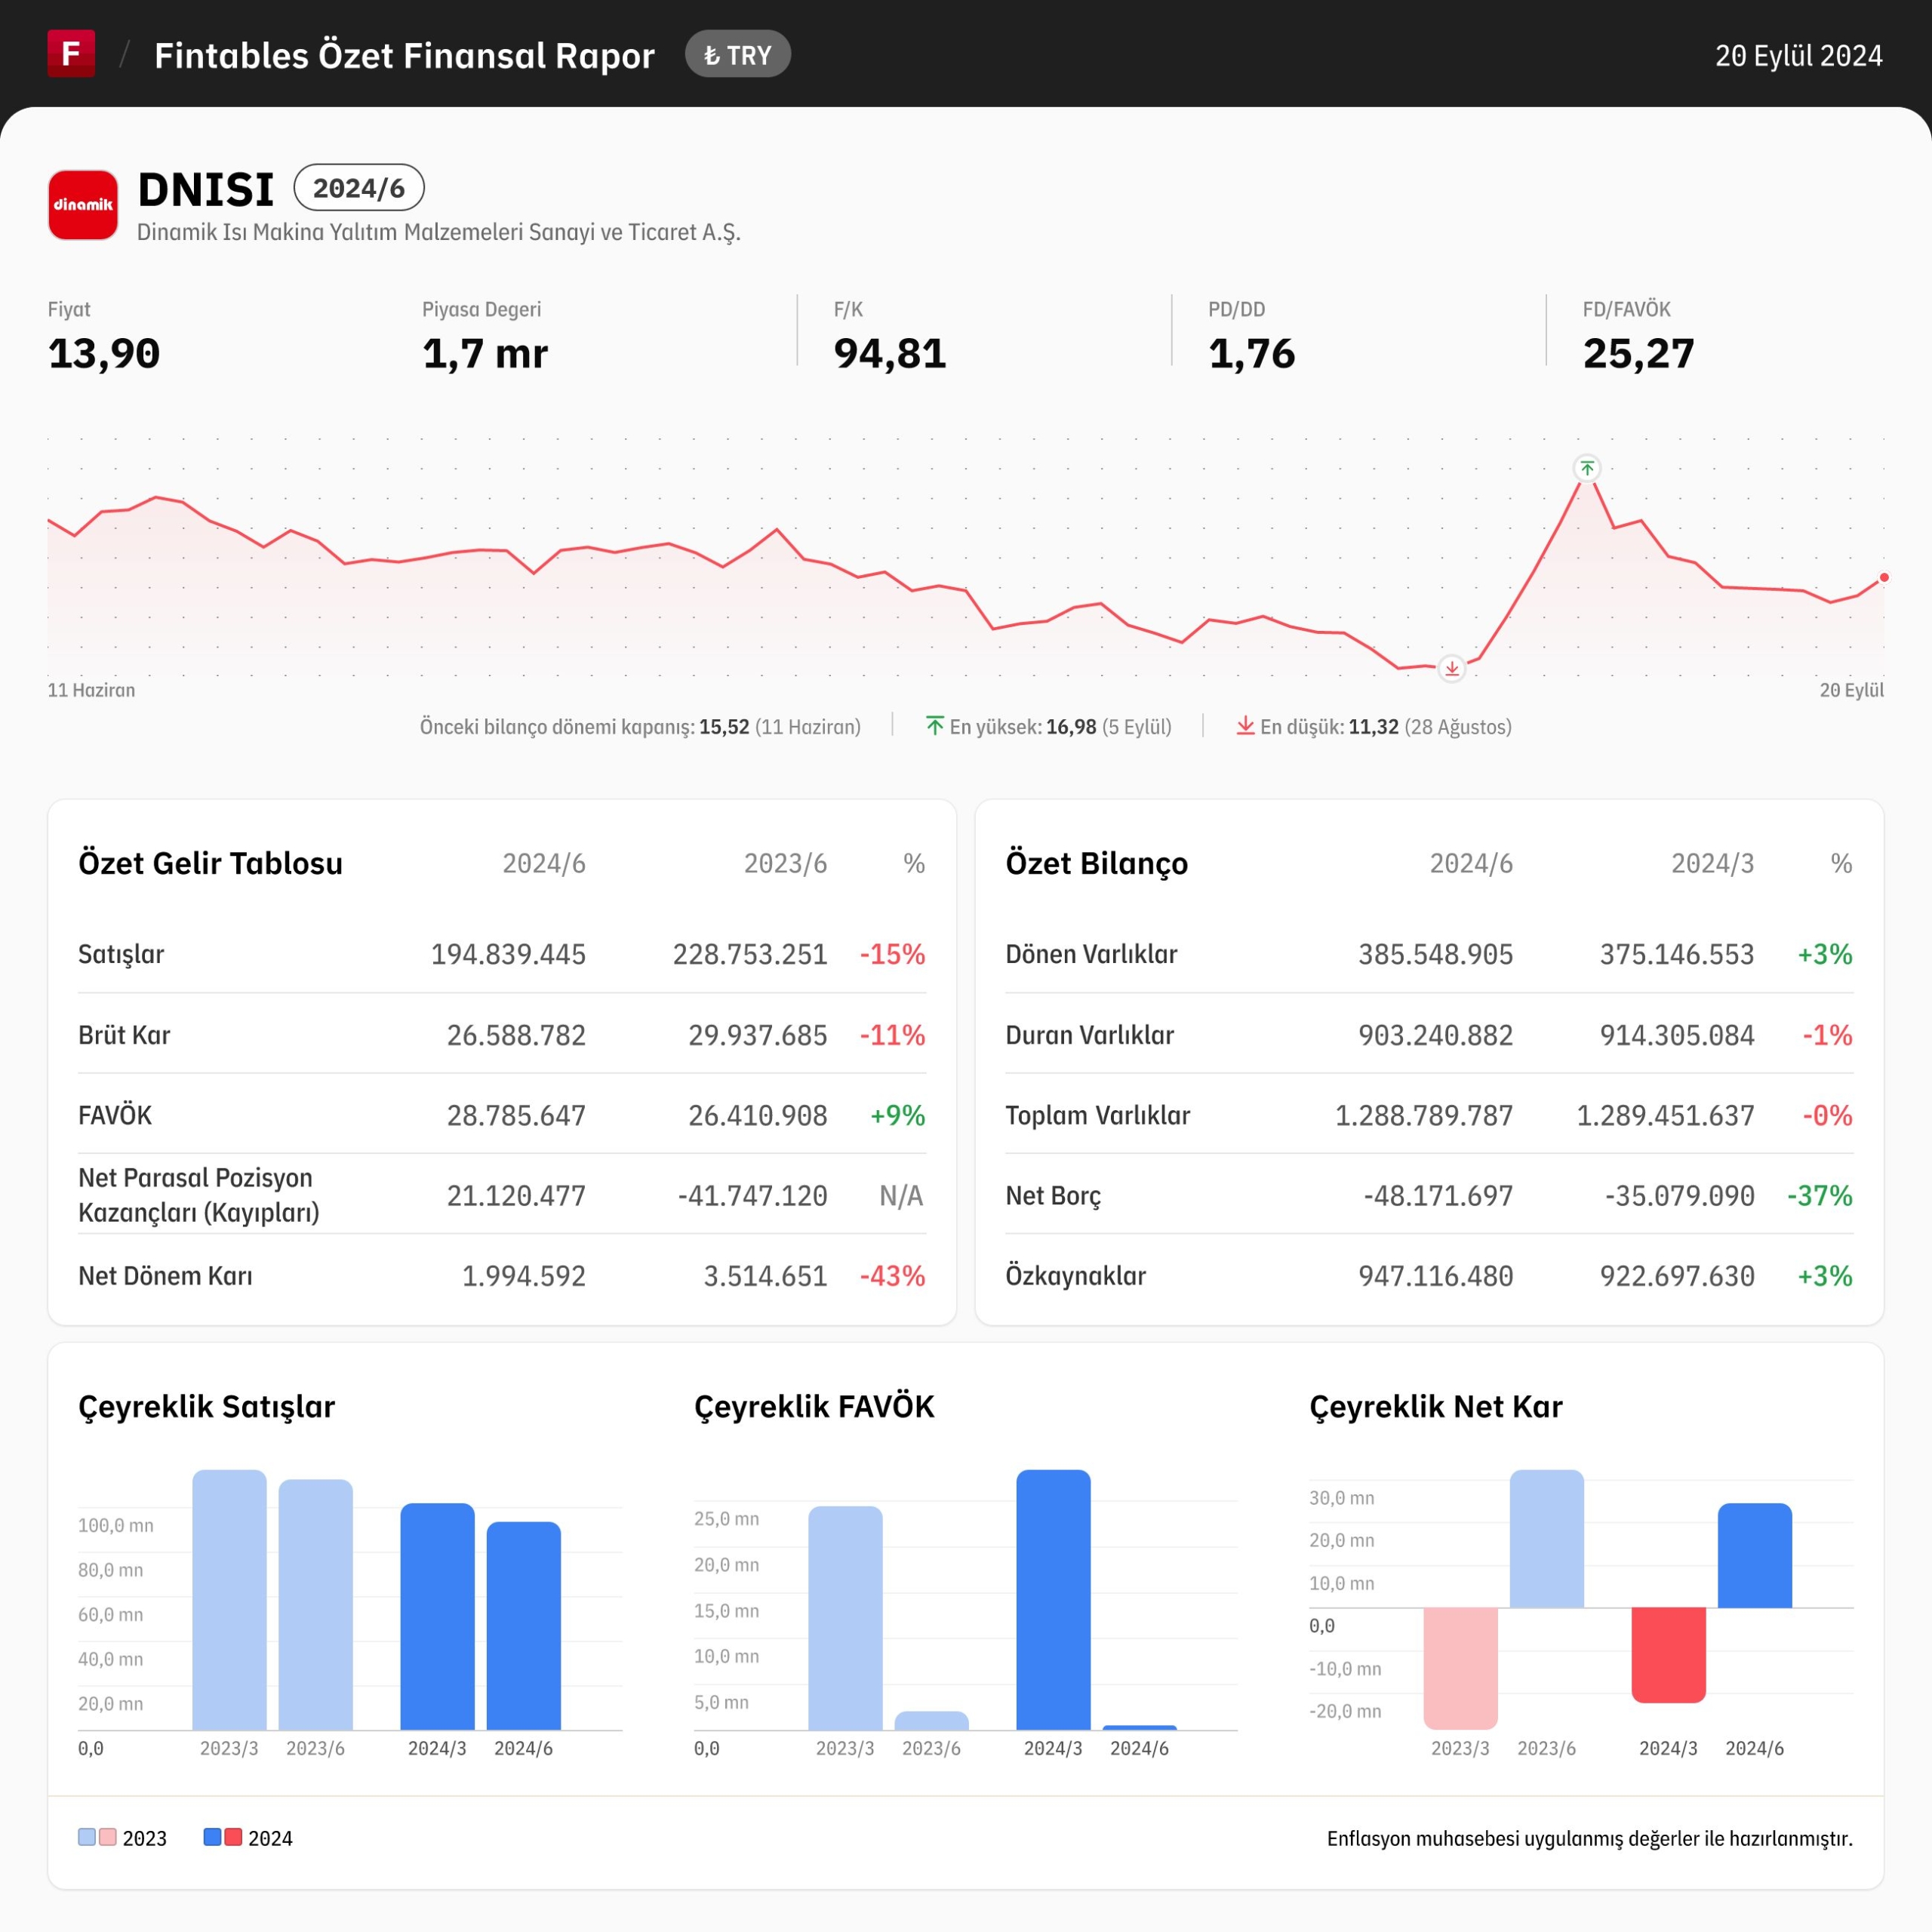Click the red Dinamik company logo
This screenshot has width=1932, height=1932.
pos(83,205)
